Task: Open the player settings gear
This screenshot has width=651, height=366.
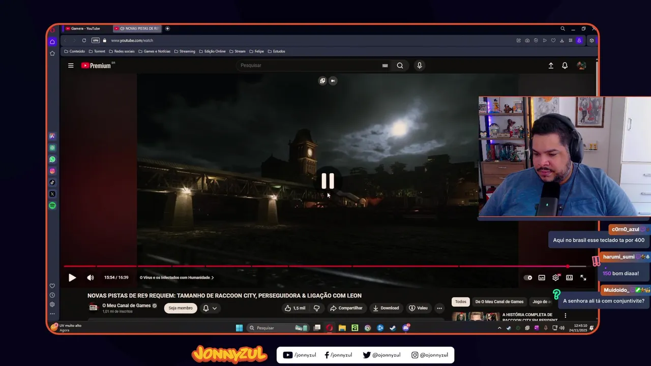Action: pos(556,278)
